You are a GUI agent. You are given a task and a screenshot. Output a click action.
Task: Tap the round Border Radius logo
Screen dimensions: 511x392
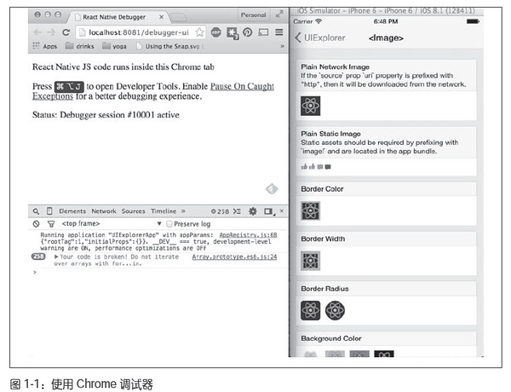(x=335, y=310)
